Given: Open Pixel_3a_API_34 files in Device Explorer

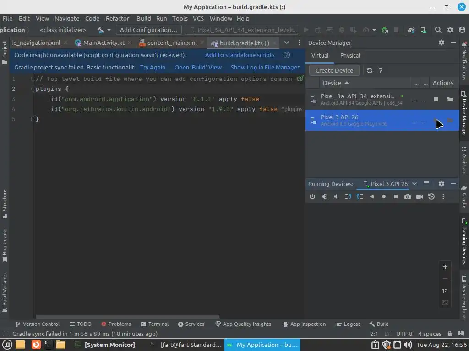Looking at the screenshot, I should click(x=450, y=99).
